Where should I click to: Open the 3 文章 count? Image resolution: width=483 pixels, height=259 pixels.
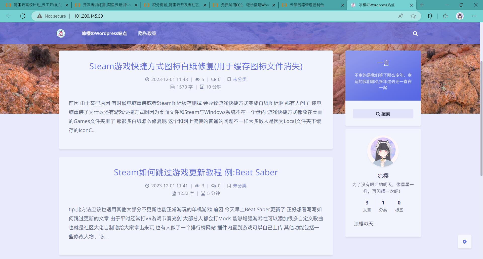pyautogui.click(x=367, y=206)
